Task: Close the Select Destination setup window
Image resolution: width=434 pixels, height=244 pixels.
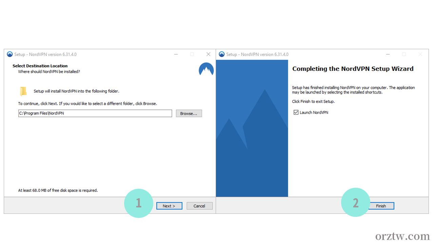Action: (209, 54)
